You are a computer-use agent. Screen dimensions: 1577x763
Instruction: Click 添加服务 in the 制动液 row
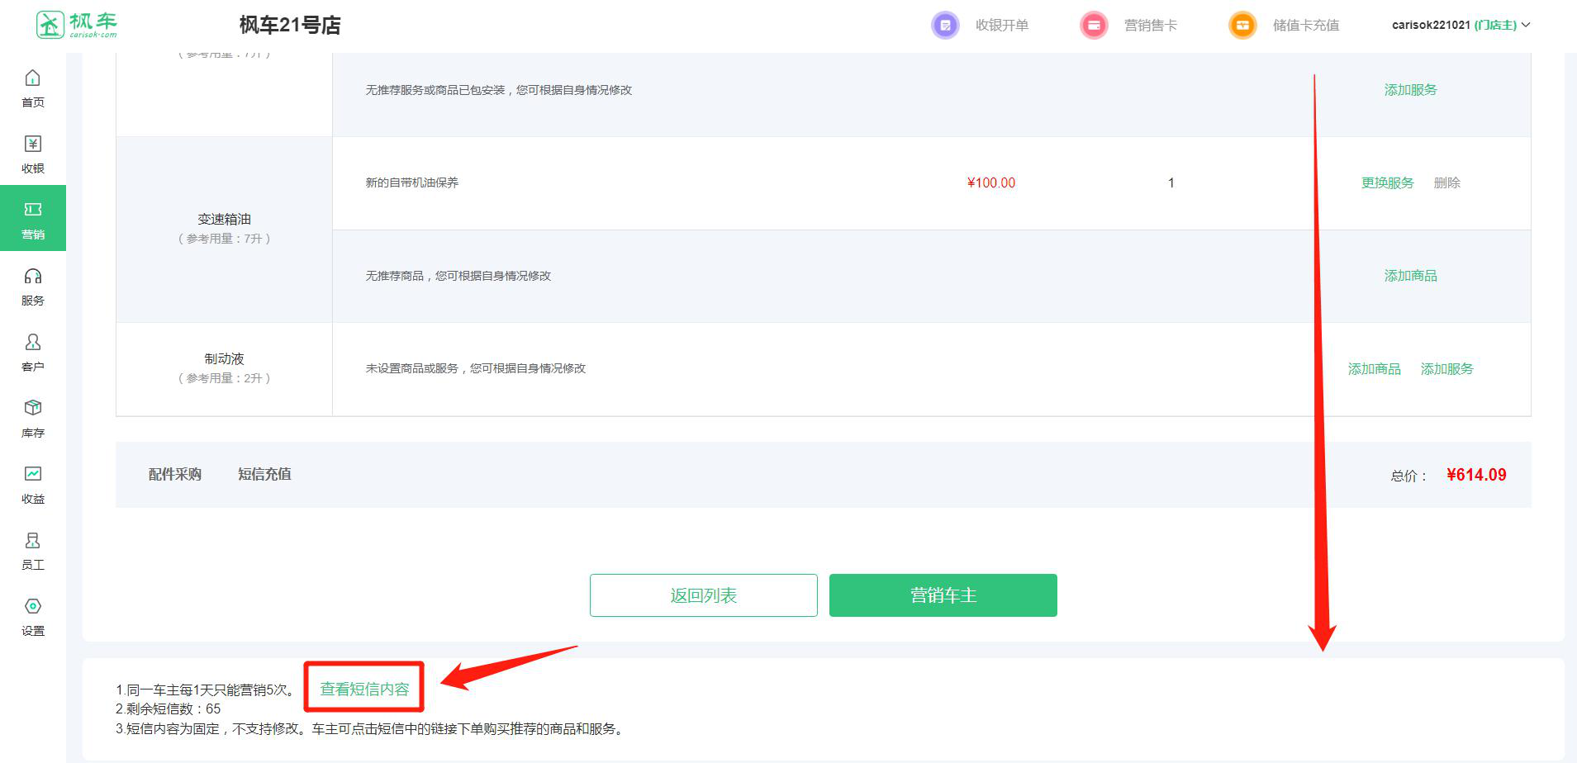(1447, 369)
